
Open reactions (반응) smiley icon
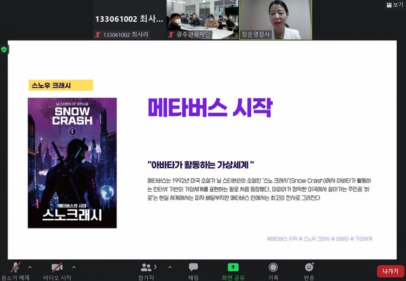click(x=309, y=267)
